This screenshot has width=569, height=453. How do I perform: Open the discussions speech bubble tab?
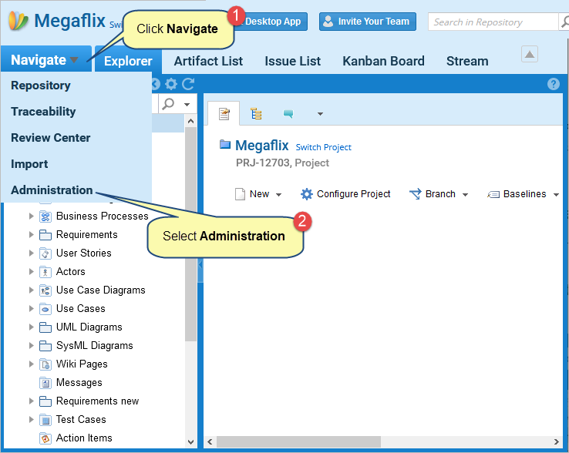coord(288,113)
